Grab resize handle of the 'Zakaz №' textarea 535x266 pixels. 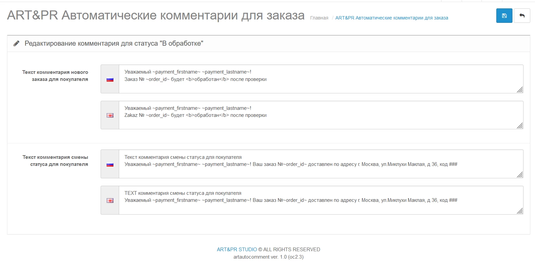pos(520,126)
